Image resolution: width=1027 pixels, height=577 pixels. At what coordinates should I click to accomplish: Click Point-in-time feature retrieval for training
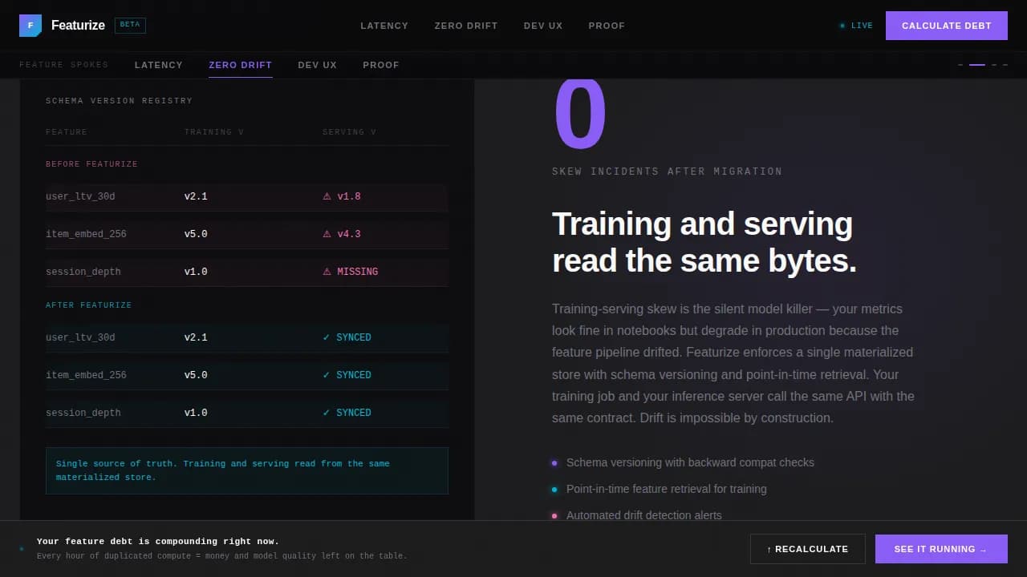tap(667, 489)
